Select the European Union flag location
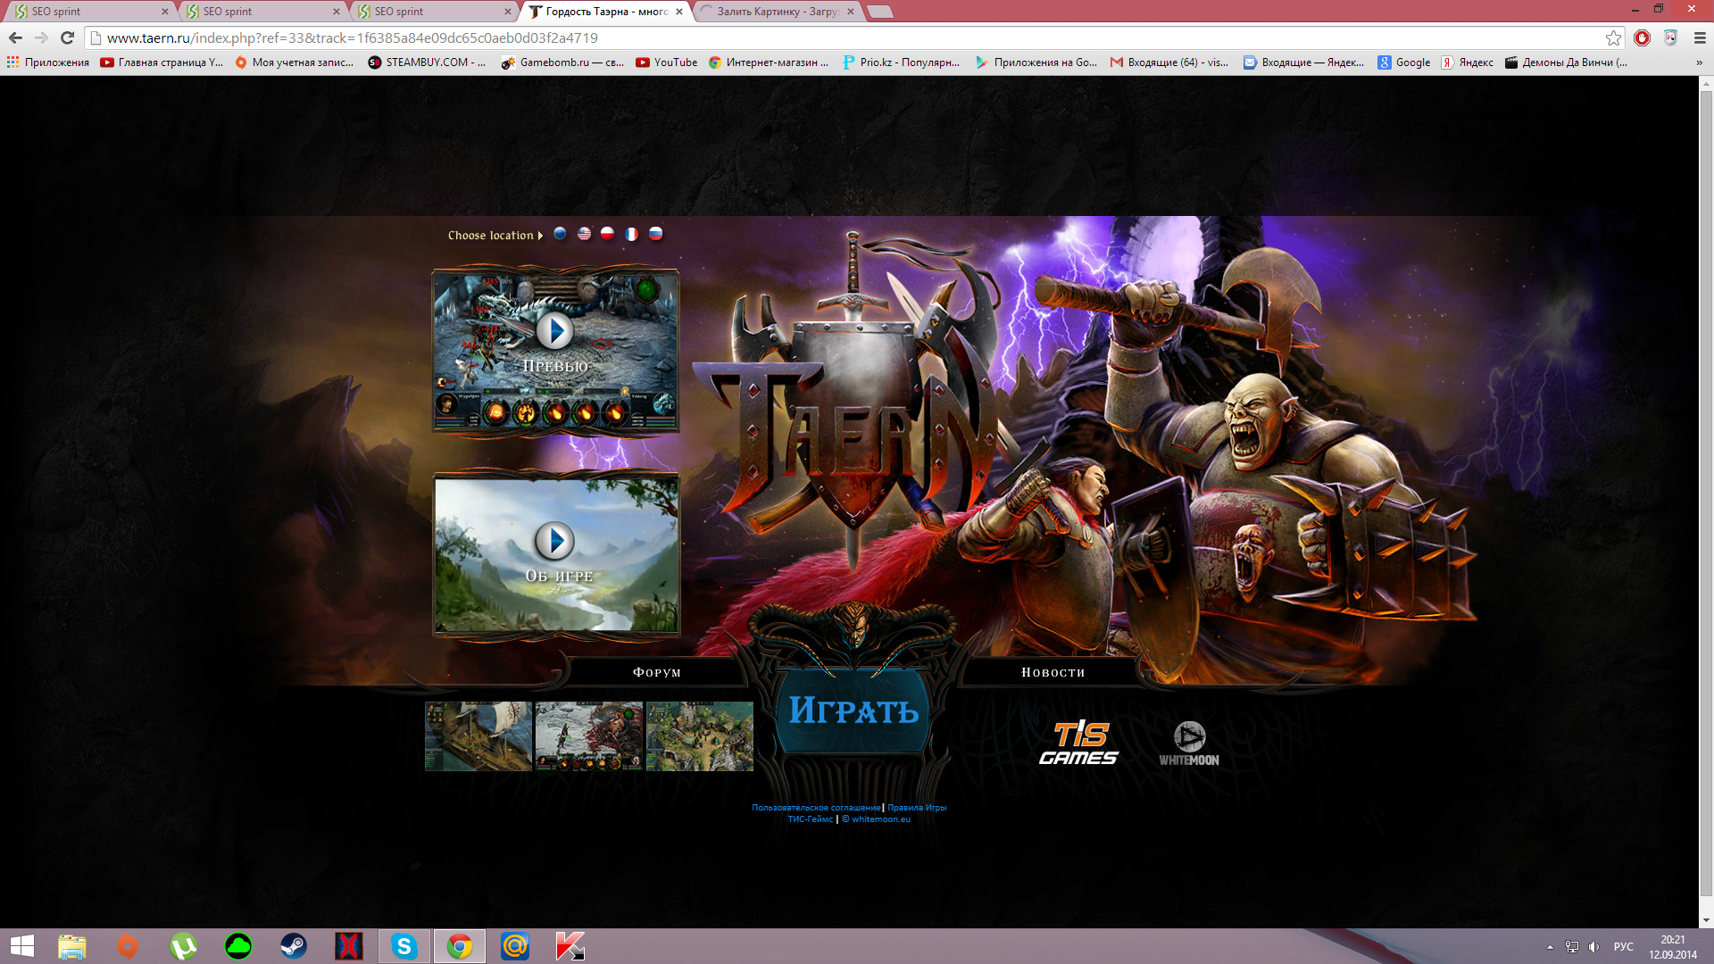 560,234
